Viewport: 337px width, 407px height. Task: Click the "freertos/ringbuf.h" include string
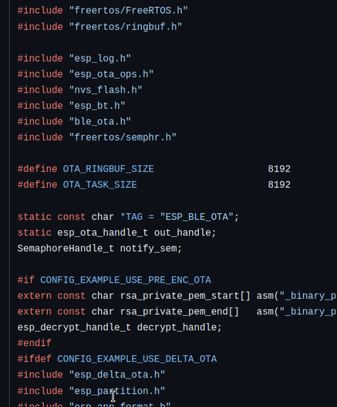[x=126, y=27]
